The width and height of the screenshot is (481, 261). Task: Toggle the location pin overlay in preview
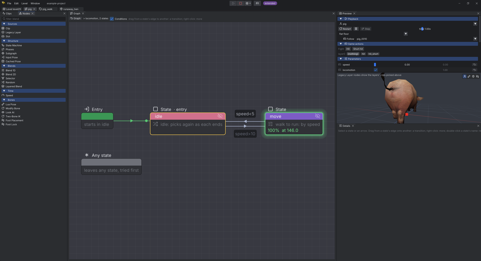click(473, 76)
